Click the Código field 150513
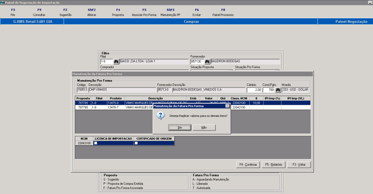 (x=82, y=90)
